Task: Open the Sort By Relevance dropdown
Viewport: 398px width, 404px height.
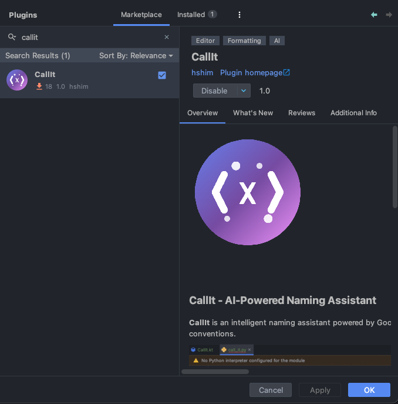Action: pyautogui.click(x=136, y=55)
